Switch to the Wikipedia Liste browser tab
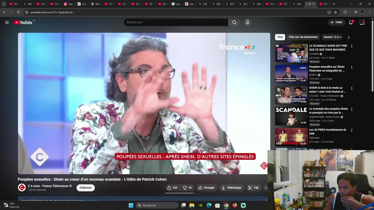Image resolution: width=374 pixels, height=210 pixels. point(82,4)
